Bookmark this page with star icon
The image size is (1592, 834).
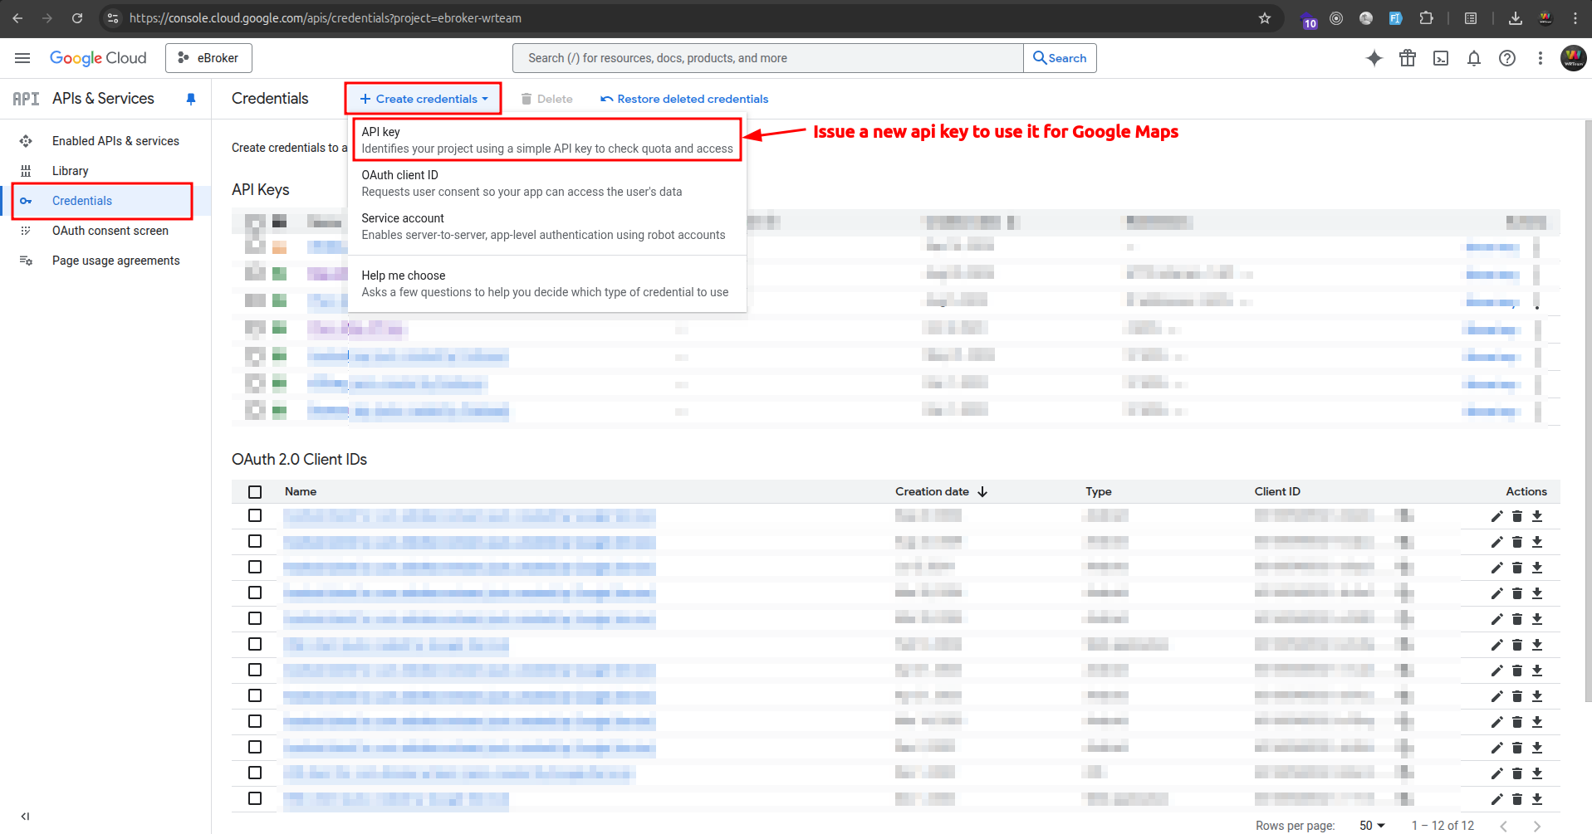pyautogui.click(x=1265, y=18)
